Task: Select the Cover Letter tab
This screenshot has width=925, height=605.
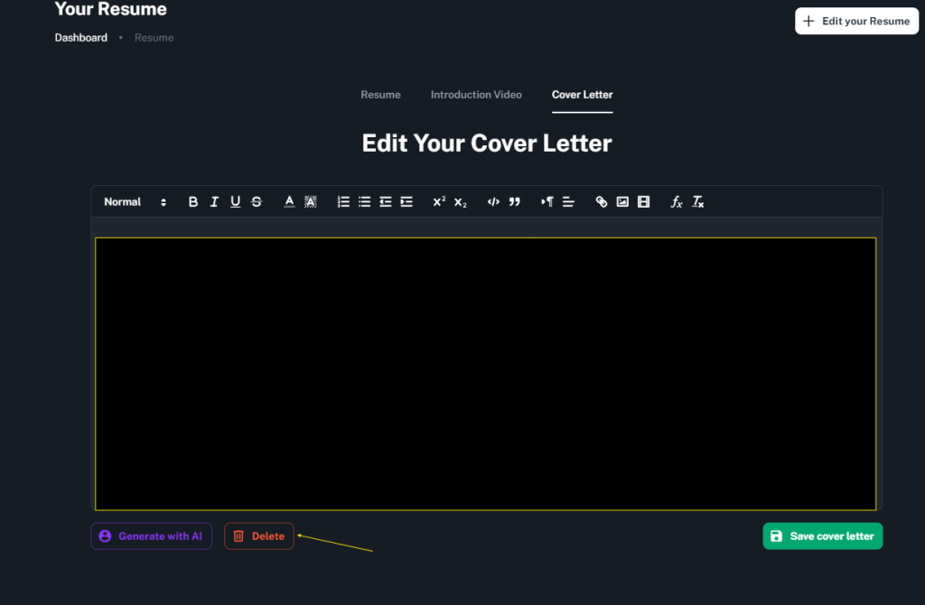Action: point(583,94)
